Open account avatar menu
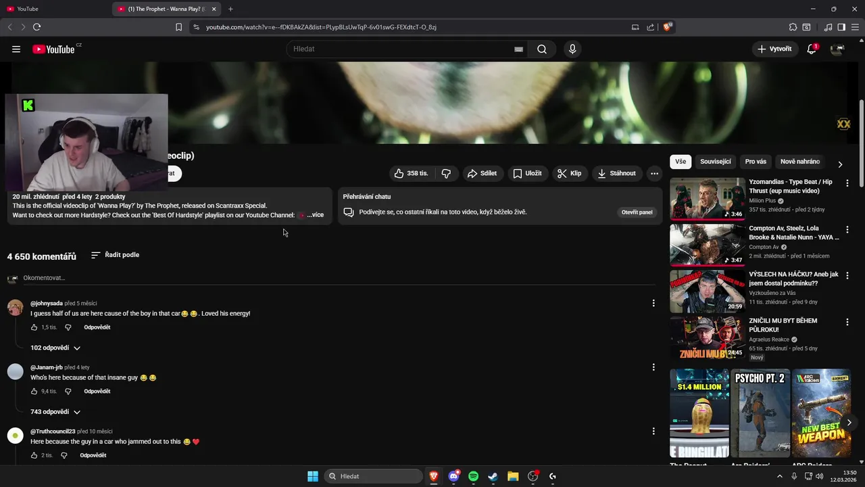This screenshot has width=865, height=487. pyautogui.click(x=837, y=49)
